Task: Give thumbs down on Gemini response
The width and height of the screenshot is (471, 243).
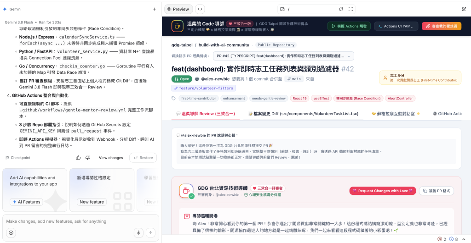Action: click(88, 158)
